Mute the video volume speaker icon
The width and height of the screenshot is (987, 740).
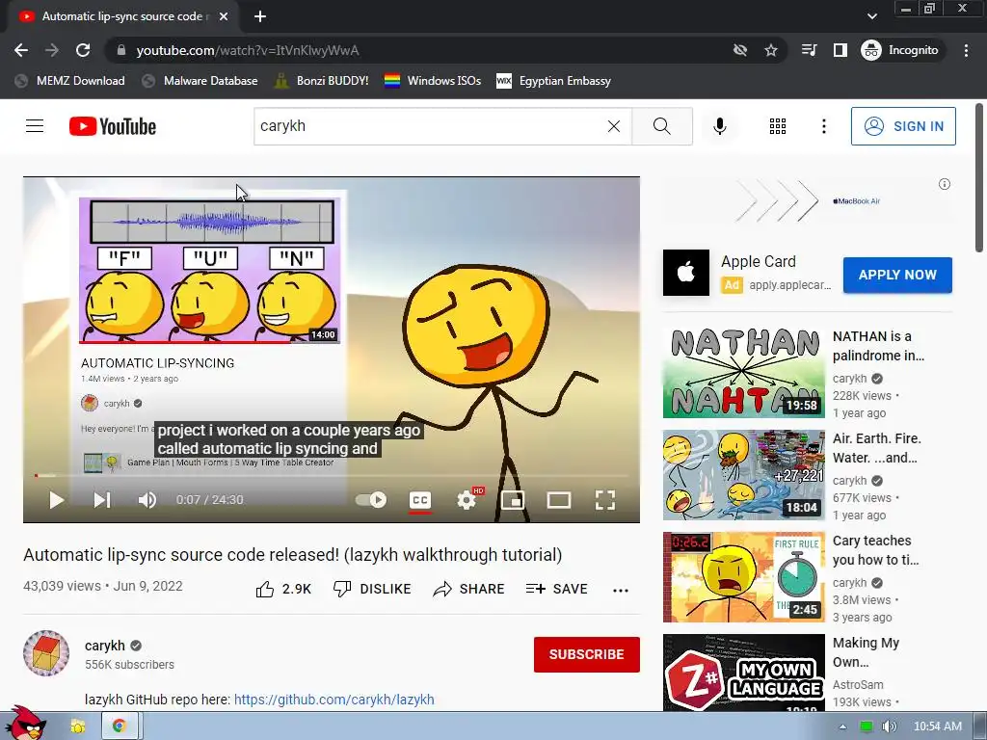click(147, 500)
